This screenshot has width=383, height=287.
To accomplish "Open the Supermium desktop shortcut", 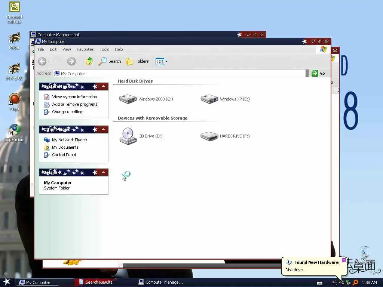I will coord(14,133).
